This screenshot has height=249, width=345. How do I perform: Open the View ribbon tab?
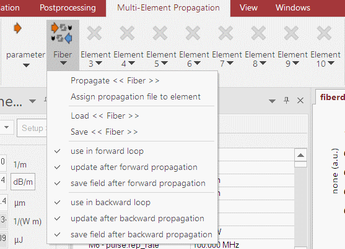coord(248,7)
